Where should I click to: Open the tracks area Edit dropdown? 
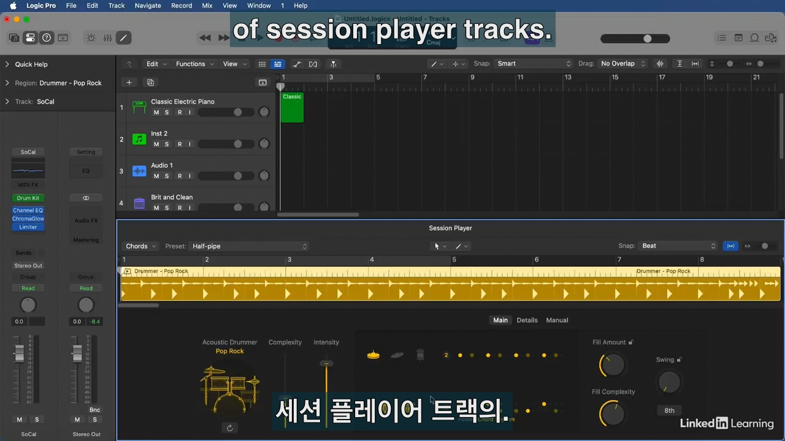pyautogui.click(x=156, y=64)
